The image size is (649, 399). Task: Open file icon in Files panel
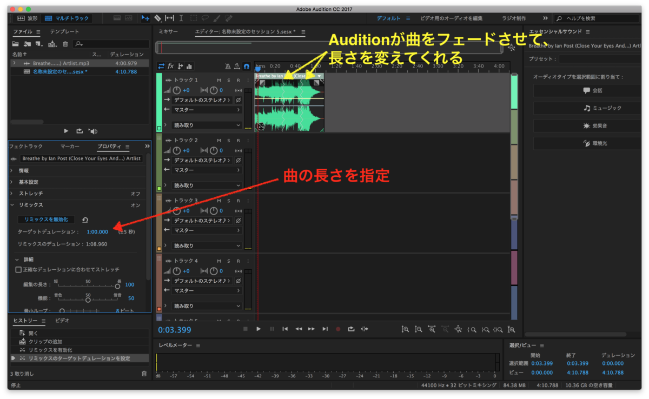(x=16, y=44)
